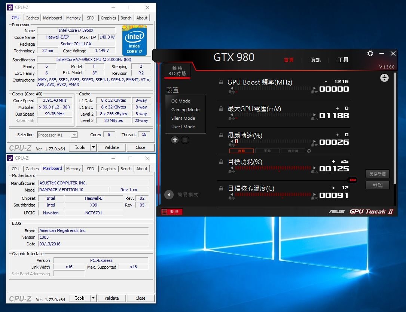The image size is (406, 312).
Task: Set fan mode to auto (red button)
Action: pos(241,151)
